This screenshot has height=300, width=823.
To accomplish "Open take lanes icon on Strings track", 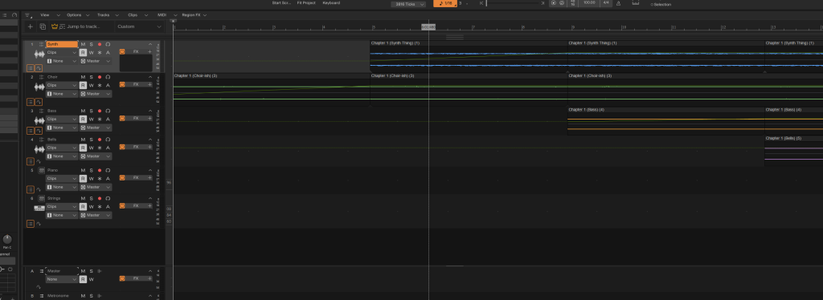I will 31,224.
